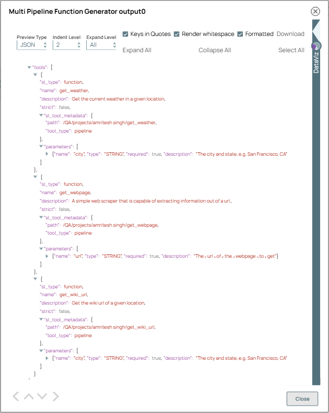Viewport: 329px width, 413px height.
Task: Click the Collapse All link
Action: pos(215,50)
